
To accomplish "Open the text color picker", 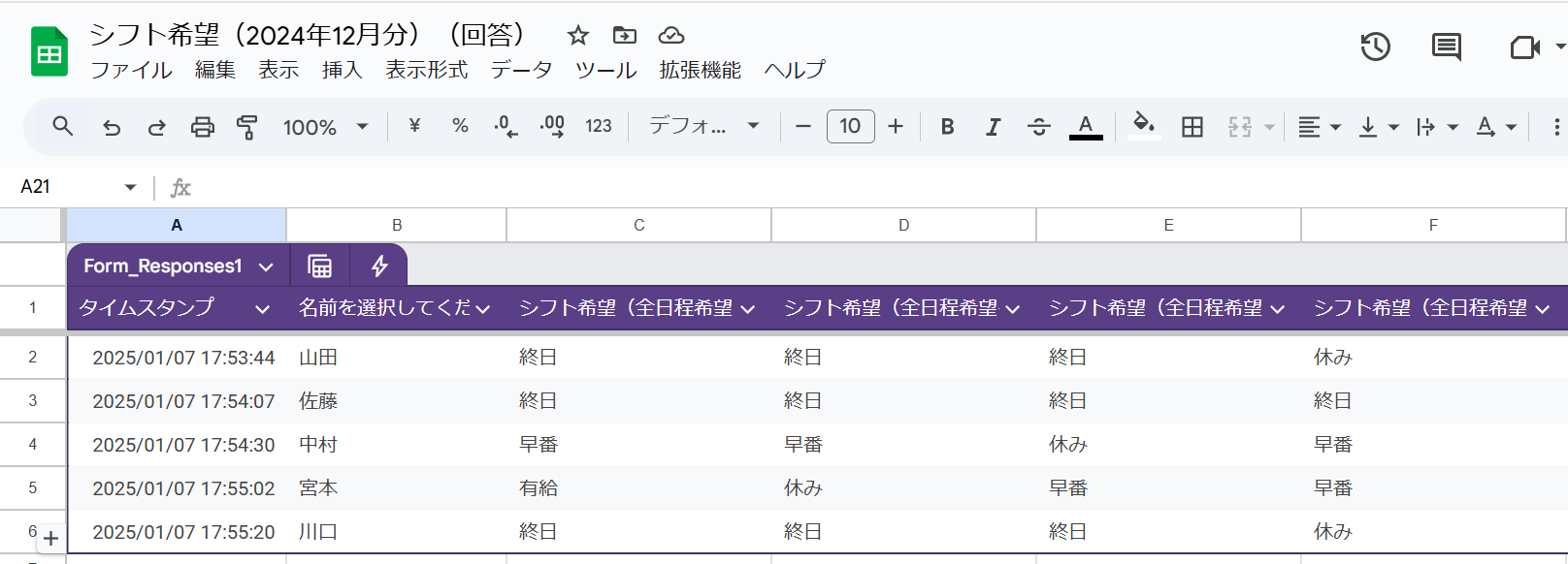I will pyautogui.click(x=1086, y=127).
